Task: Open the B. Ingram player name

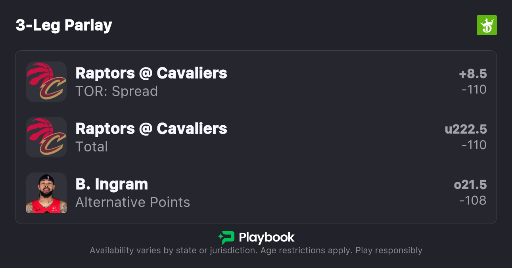Action: click(111, 184)
